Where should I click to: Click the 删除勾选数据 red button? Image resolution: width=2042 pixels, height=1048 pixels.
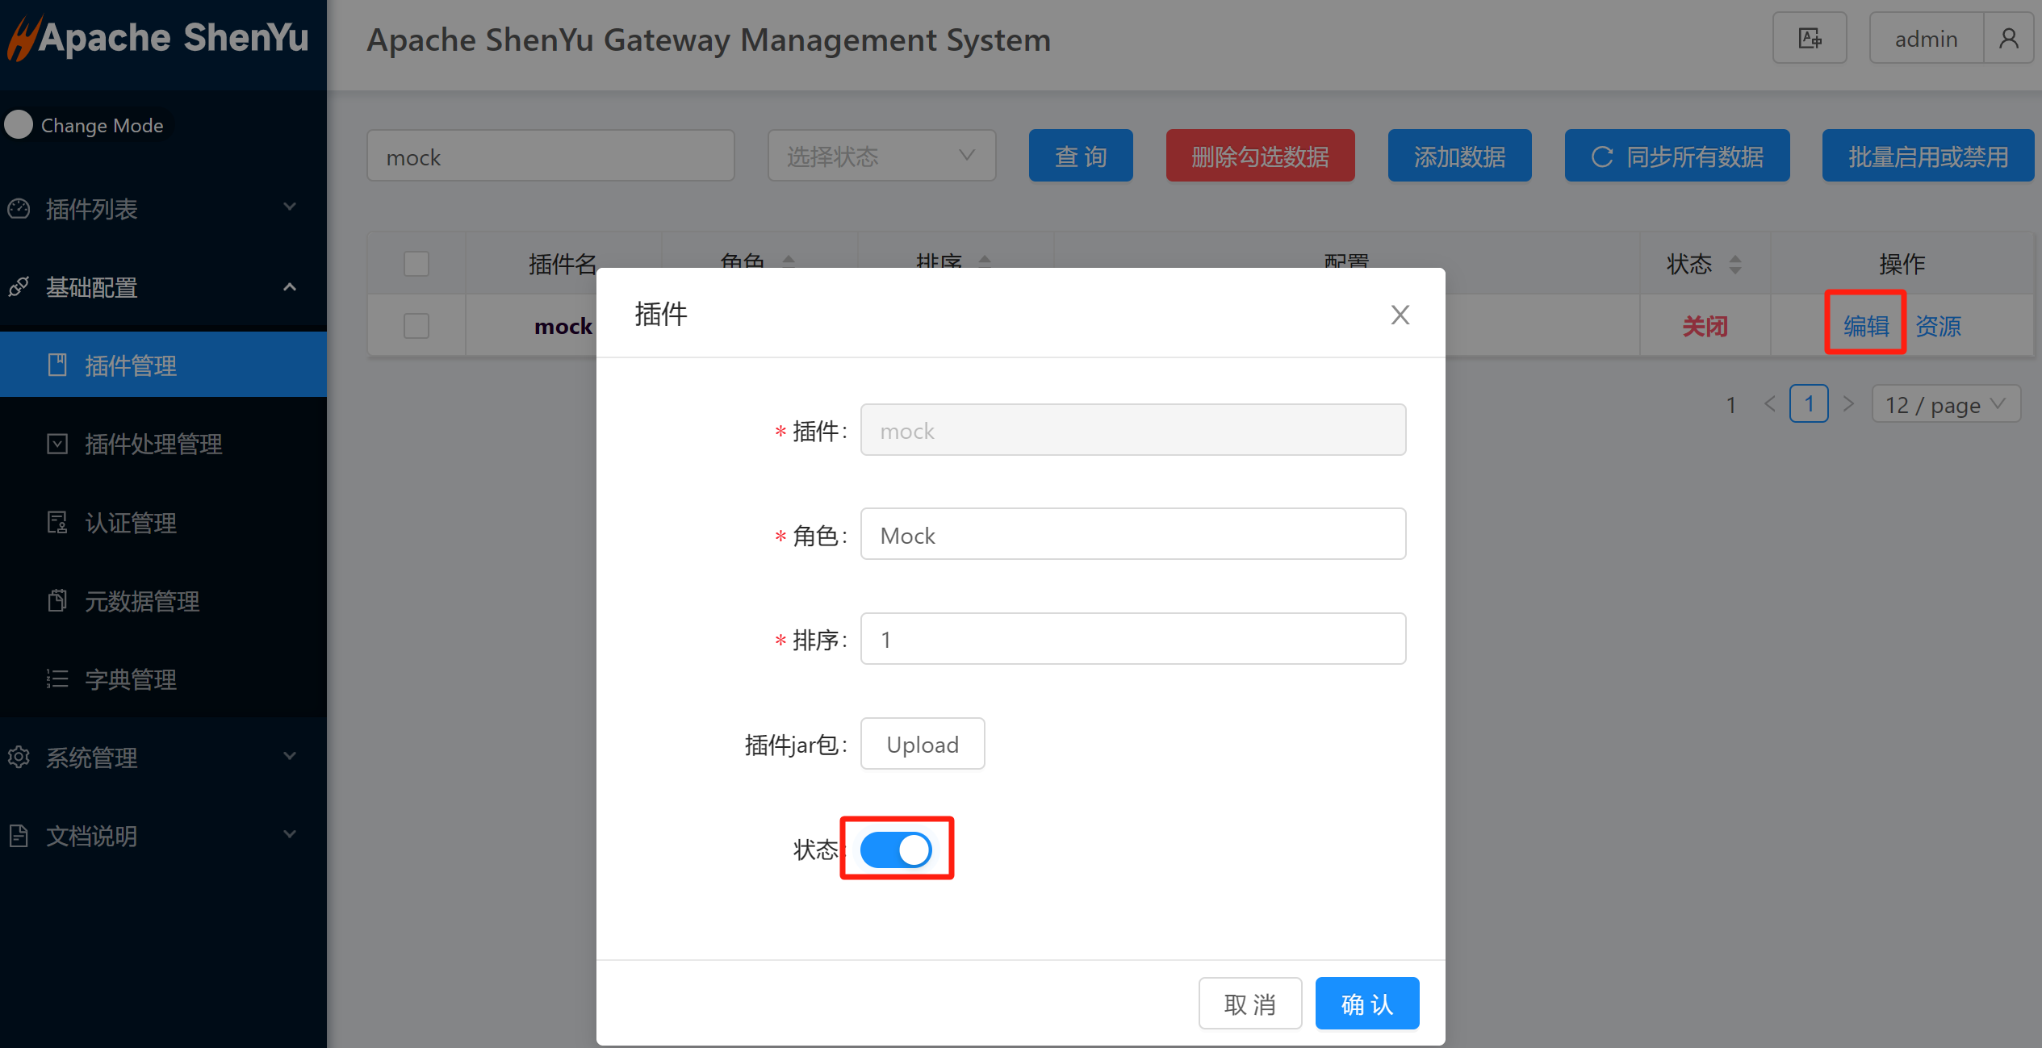point(1260,156)
